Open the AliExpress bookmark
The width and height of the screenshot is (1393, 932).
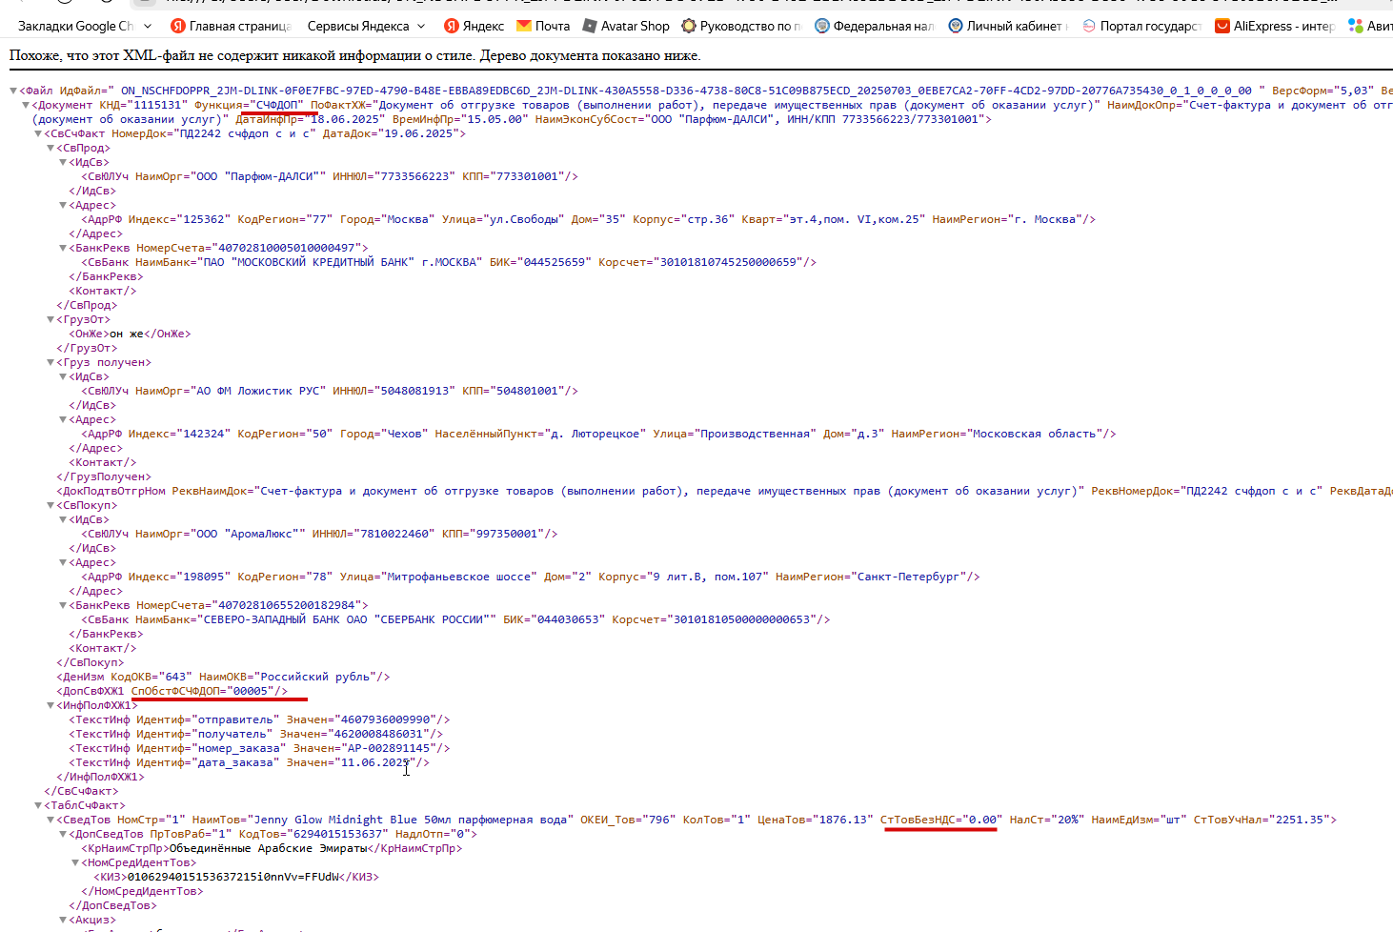tap(1275, 26)
